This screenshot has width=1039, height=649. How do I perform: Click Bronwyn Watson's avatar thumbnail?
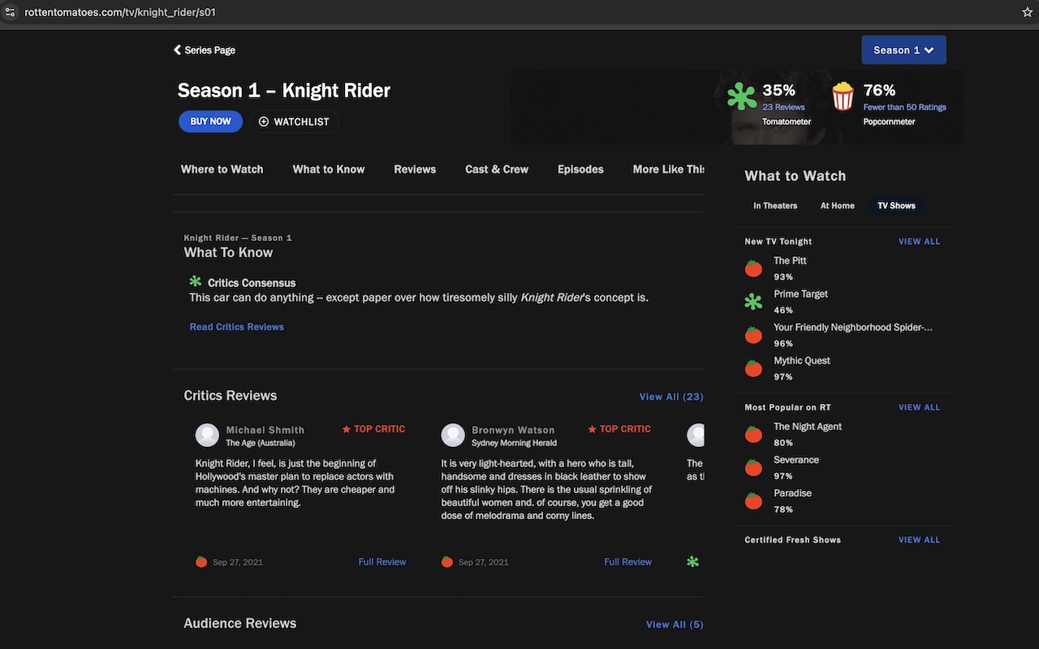(453, 435)
